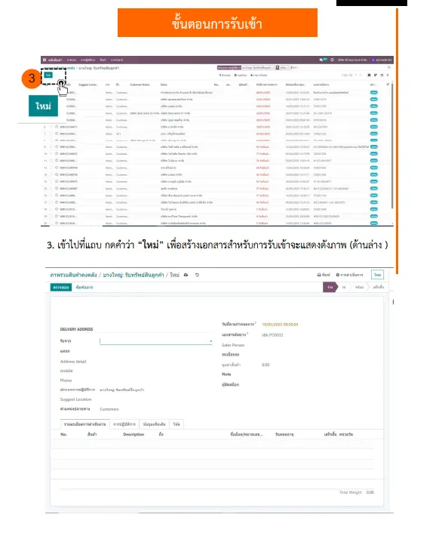Switch to the list view icon

tap(369, 75)
